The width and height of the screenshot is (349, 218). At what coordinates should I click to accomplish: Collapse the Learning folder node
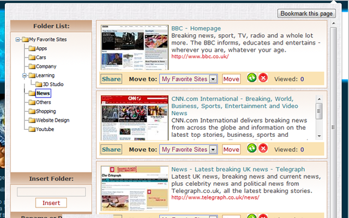click(25, 75)
